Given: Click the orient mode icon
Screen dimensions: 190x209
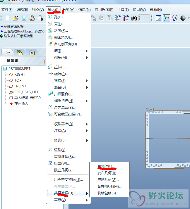Looking at the screenshot, I should click(174, 18).
